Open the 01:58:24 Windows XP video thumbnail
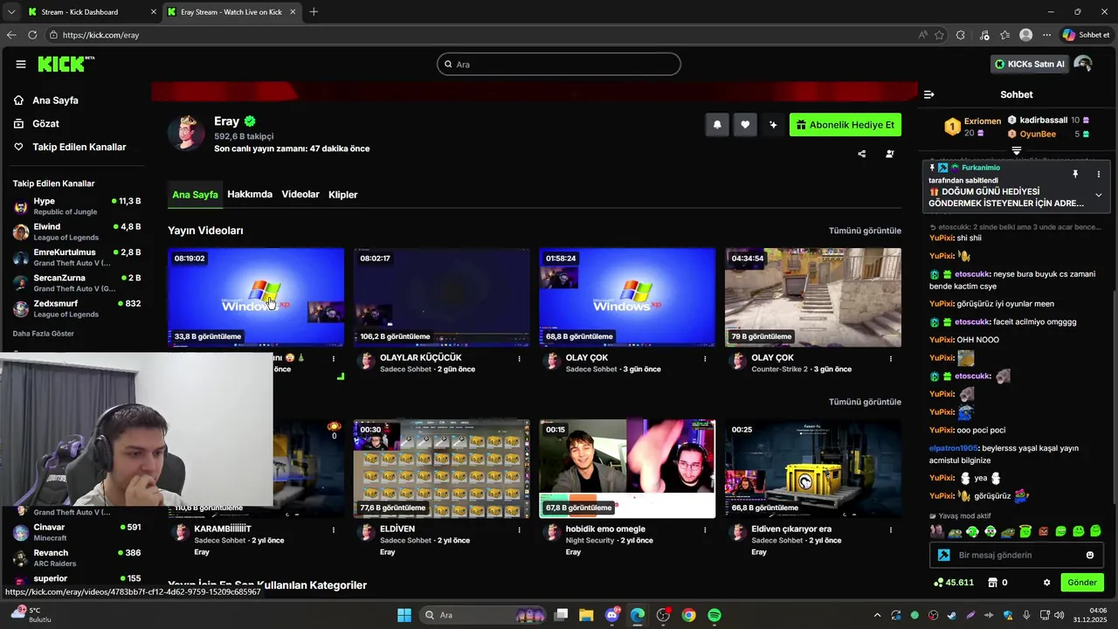The width and height of the screenshot is (1118, 629). (627, 297)
